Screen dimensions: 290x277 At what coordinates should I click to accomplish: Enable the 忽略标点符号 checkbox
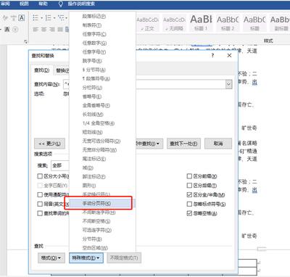coord(189,204)
